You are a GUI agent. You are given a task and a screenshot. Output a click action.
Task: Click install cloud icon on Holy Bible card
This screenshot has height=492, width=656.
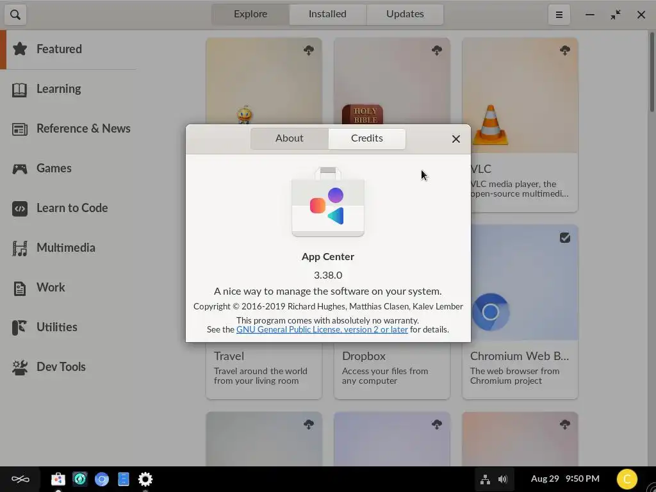(x=437, y=51)
